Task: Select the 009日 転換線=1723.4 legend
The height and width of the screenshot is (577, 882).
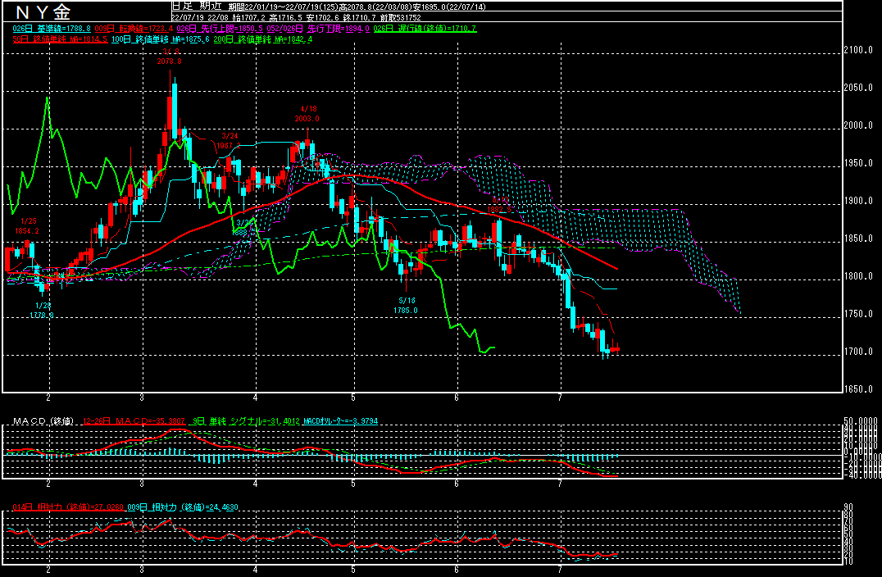Action: point(134,29)
